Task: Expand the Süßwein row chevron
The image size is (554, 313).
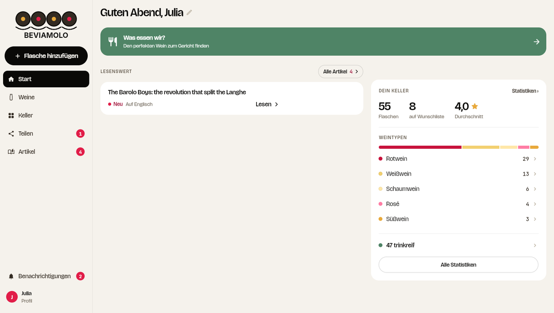Action: click(x=535, y=219)
